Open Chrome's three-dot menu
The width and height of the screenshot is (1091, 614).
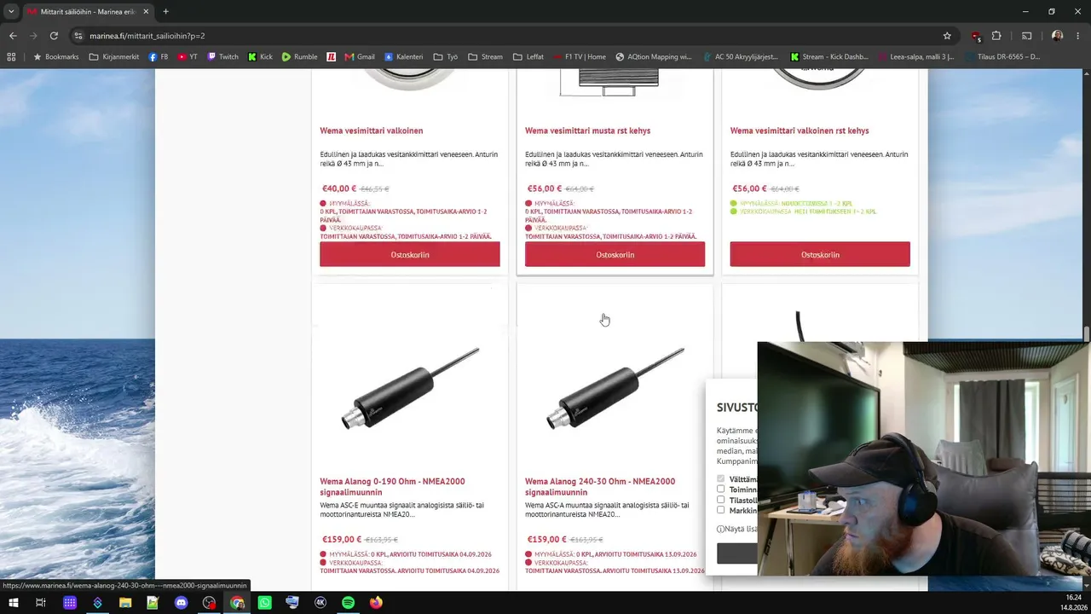[x=1077, y=36]
